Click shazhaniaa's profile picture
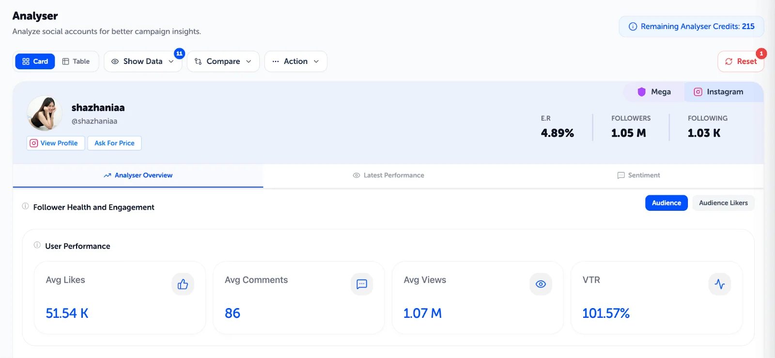Image resolution: width=775 pixels, height=358 pixels. coord(45,113)
